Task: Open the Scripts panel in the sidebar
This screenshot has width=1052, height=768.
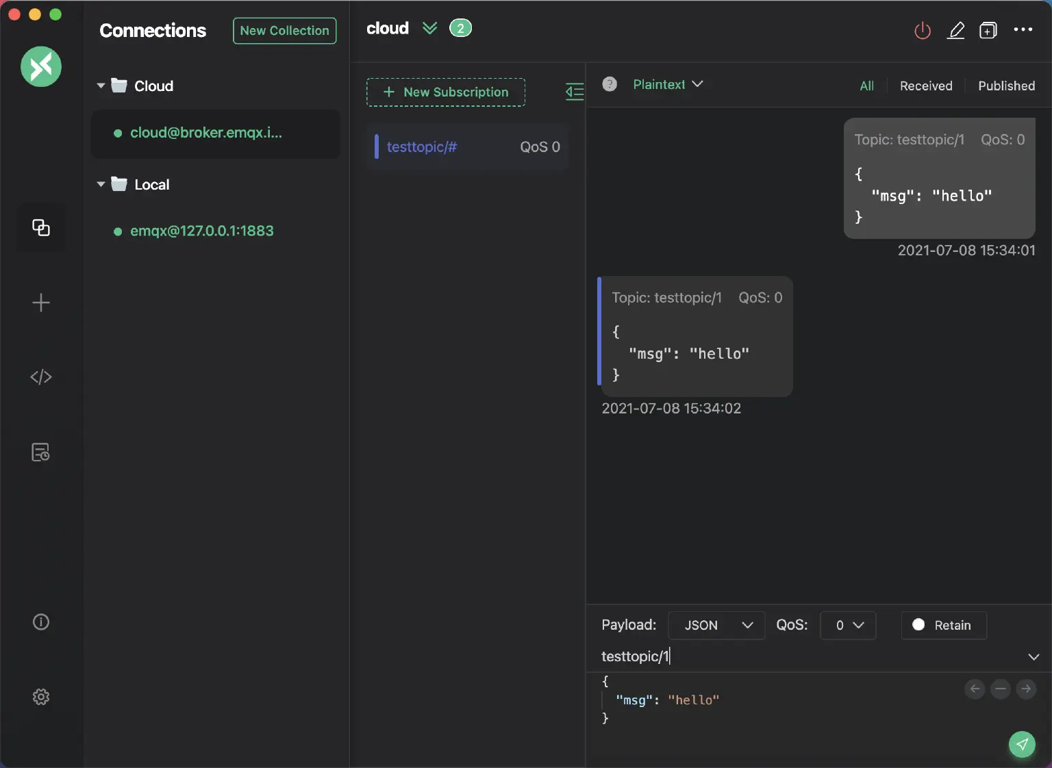Action: [40, 376]
